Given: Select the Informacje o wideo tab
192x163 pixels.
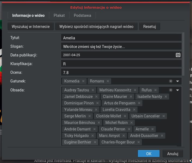Looking at the screenshot, I should 28,15.
